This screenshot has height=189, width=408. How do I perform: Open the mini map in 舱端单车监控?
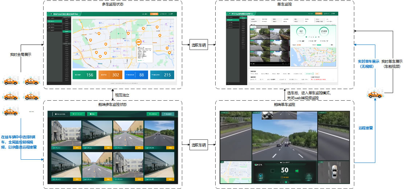coord(236,172)
